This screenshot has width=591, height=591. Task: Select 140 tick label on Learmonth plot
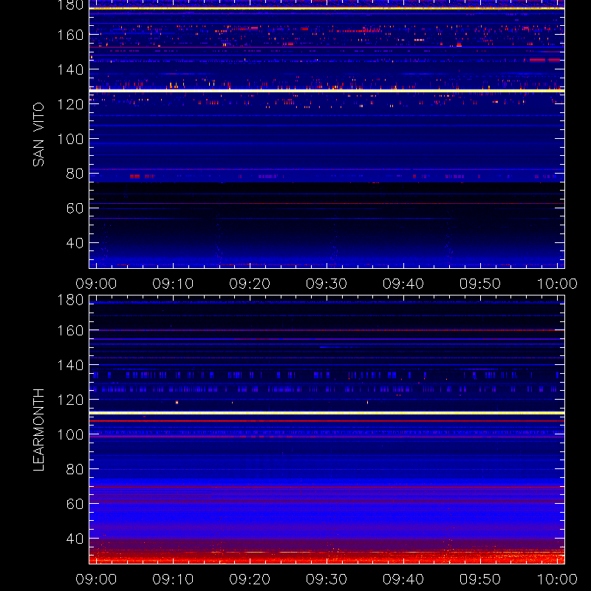(x=70, y=365)
